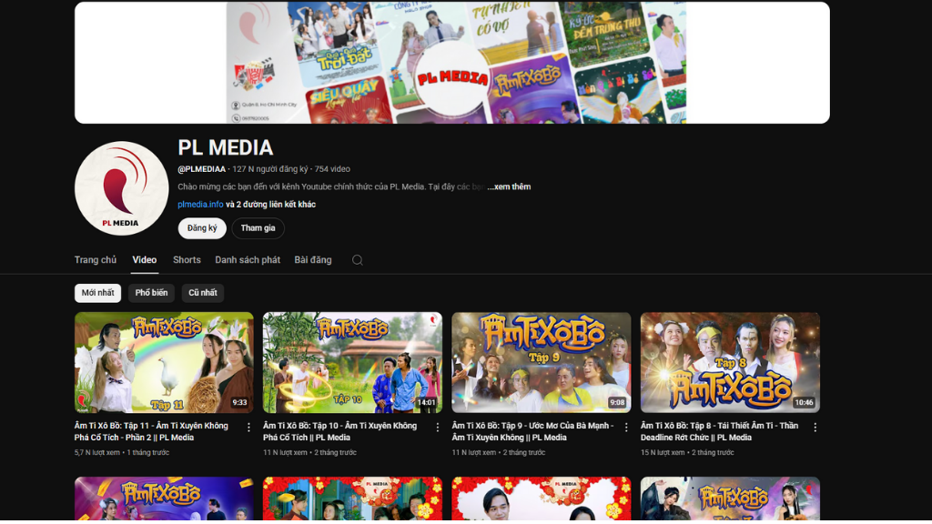This screenshot has width=932, height=524.
Task: Open options menu for Tập 11 video
Action: click(248, 428)
